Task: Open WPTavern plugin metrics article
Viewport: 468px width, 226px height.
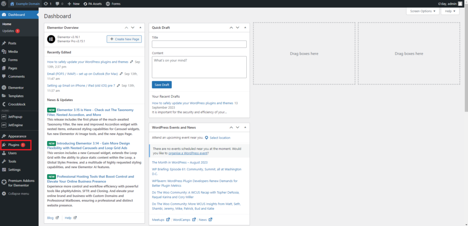Action: 195,183
